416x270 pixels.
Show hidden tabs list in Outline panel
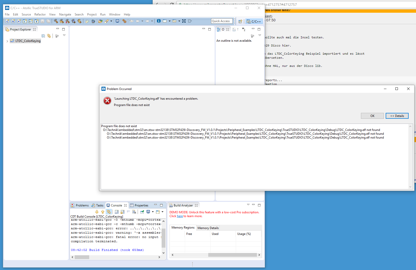click(244, 29)
